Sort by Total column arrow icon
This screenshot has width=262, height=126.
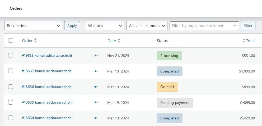click(x=244, y=41)
